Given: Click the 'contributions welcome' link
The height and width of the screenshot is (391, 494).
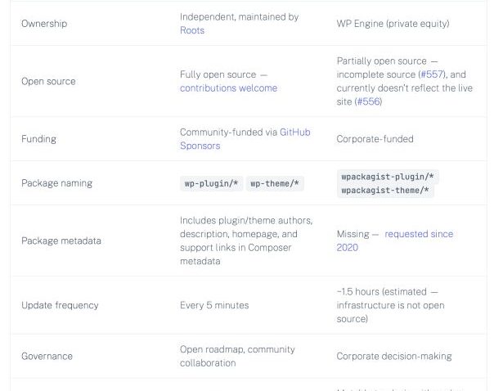Looking at the screenshot, I should click(228, 88).
